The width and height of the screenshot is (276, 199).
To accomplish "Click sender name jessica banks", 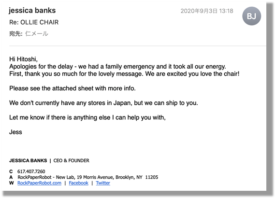I will tap(32, 11).
